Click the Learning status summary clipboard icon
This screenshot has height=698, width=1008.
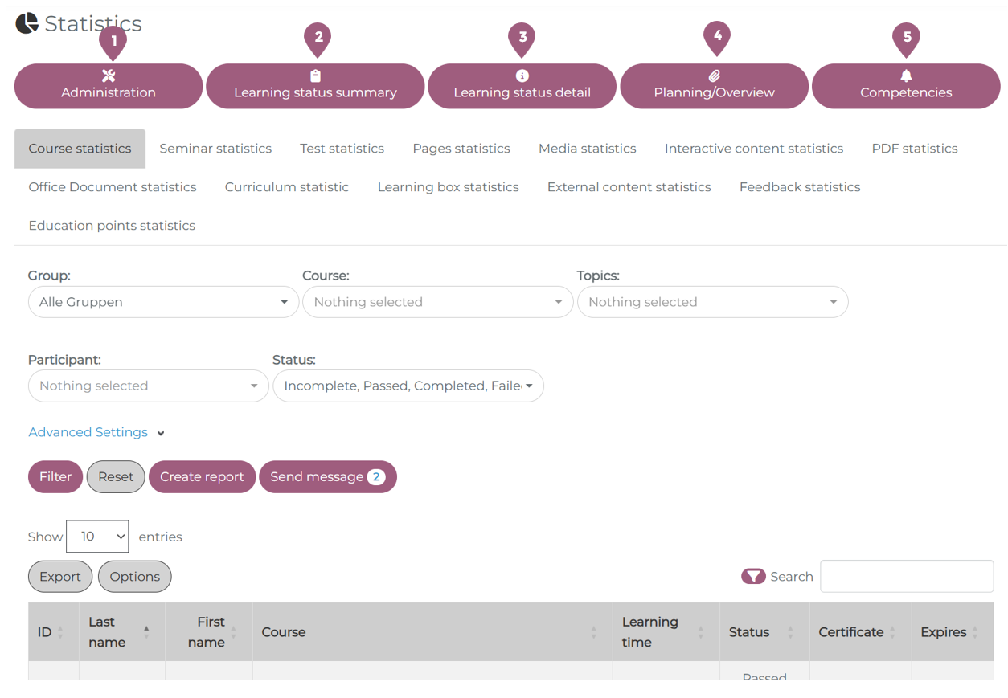pyautogui.click(x=315, y=76)
